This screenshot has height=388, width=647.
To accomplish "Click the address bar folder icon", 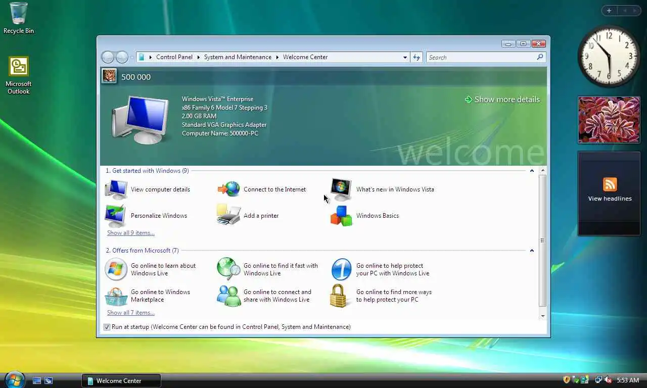I will coord(142,57).
